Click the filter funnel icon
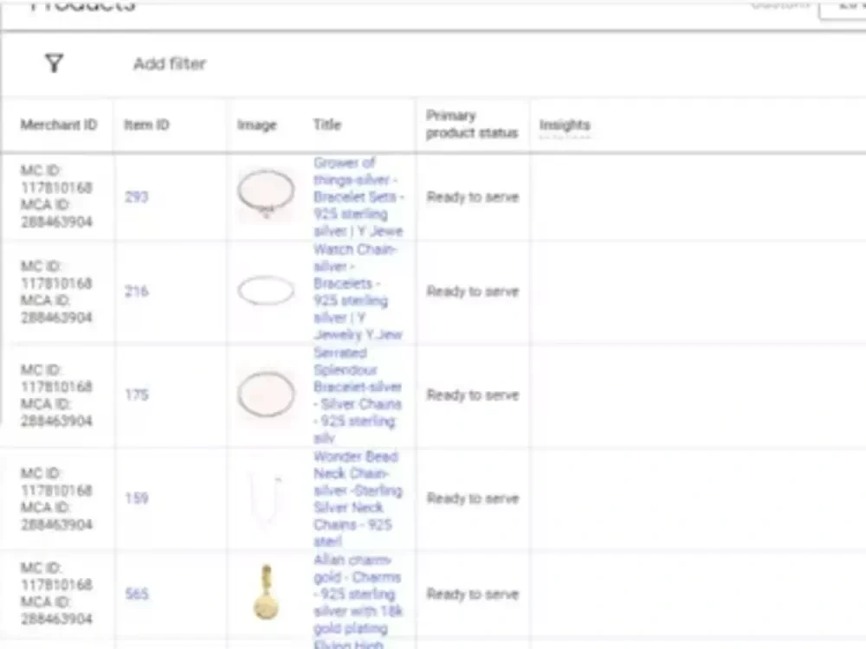 pyautogui.click(x=54, y=63)
